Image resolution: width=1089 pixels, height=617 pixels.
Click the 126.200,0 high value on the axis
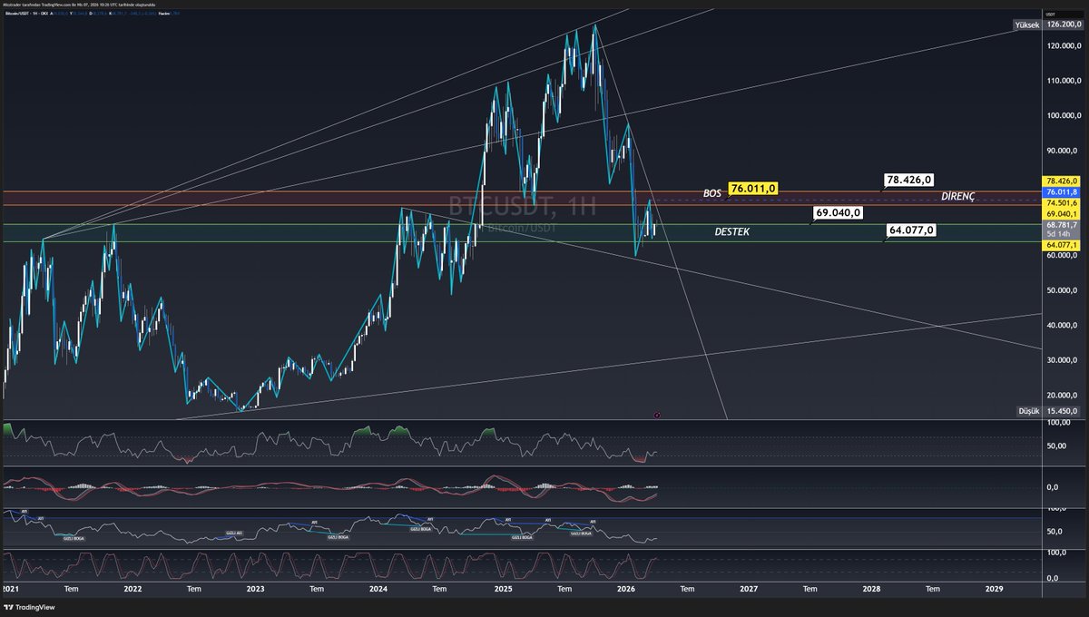click(x=1062, y=24)
